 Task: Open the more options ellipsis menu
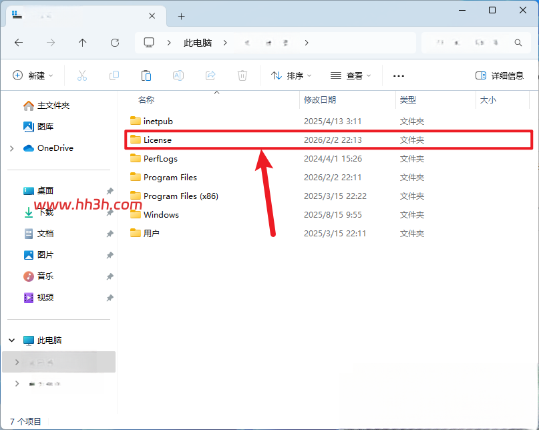tap(399, 75)
